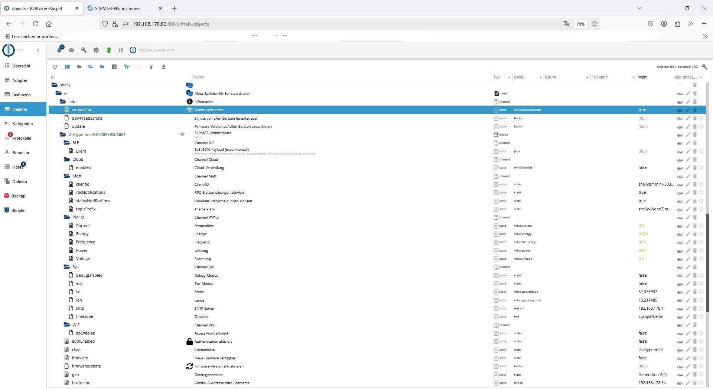Image resolution: width=713 pixels, height=389 pixels.
Task: Edit the connection object with pencil icon
Action: [x=688, y=110]
